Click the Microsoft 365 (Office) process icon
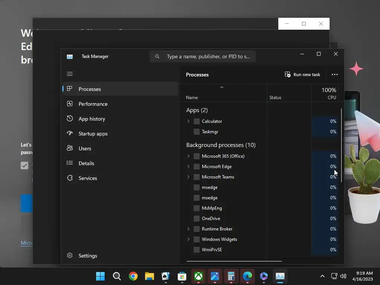The image size is (380, 285). click(x=197, y=156)
